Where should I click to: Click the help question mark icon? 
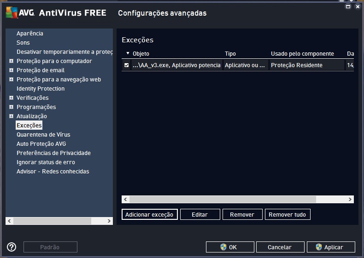[12, 247]
